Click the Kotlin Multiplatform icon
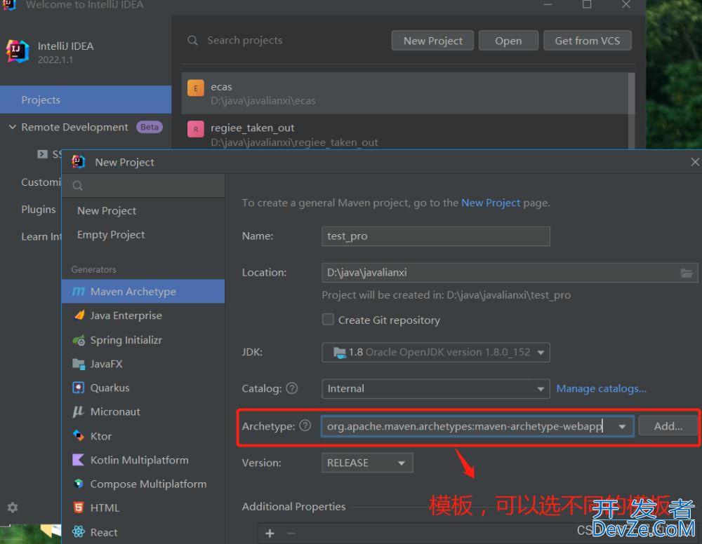Screen dimensions: 702x544 coord(79,459)
